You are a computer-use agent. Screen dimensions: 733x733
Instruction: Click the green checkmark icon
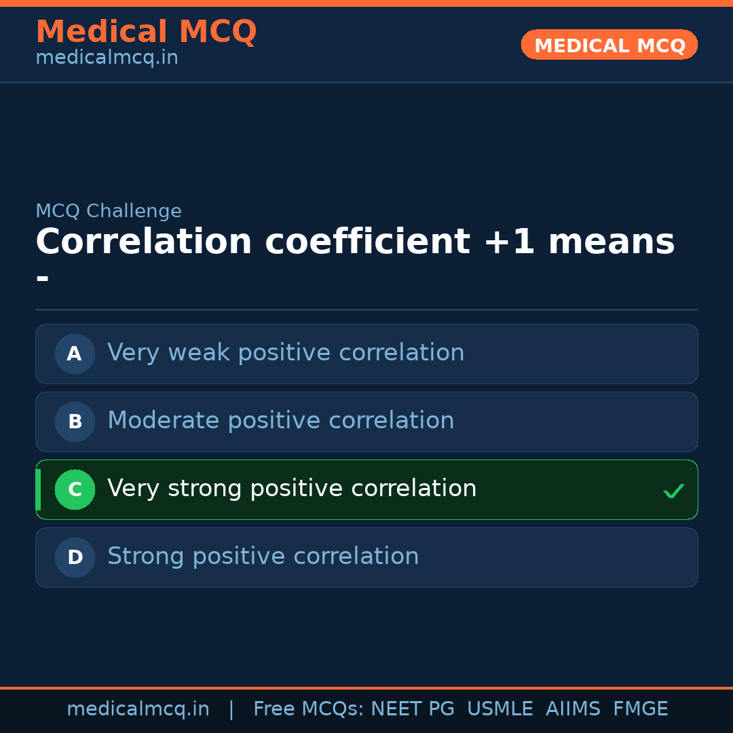click(673, 491)
